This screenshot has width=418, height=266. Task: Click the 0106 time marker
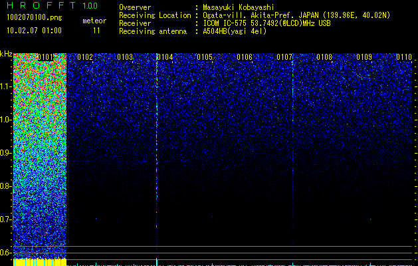pos(245,57)
